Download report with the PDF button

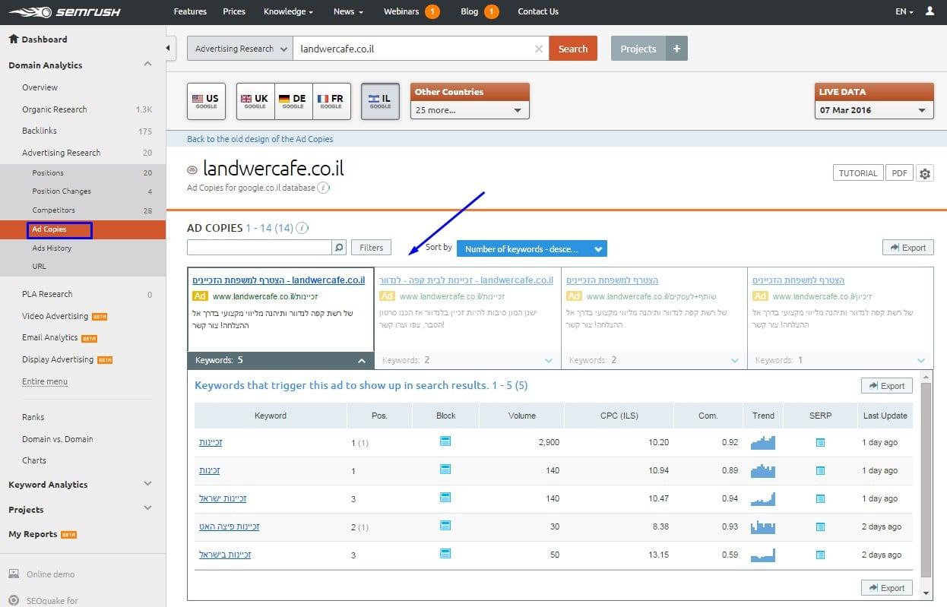point(900,173)
